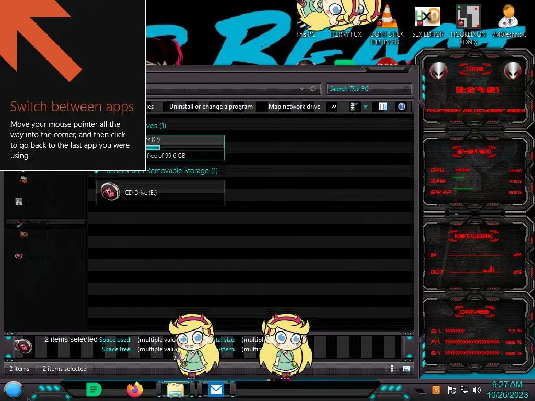Click the change view icon in toolbar
535x401 pixels.
[354, 107]
